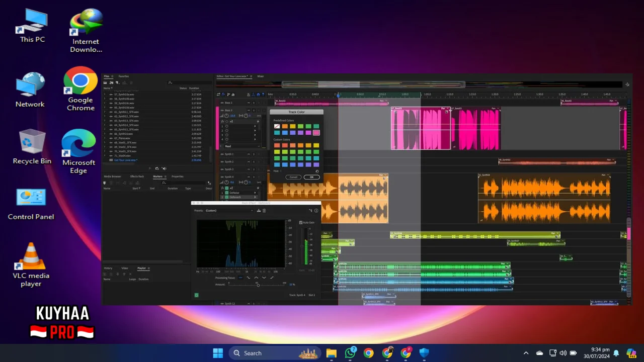Image resolution: width=644 pixels, height=362 pixels.
Task: Click the Amount slider handle
Action: click(x=258, y=285)
